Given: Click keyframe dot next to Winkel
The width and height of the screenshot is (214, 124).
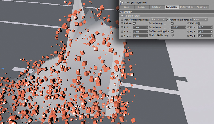Looking at the screenshot, I should pos(188,24).
